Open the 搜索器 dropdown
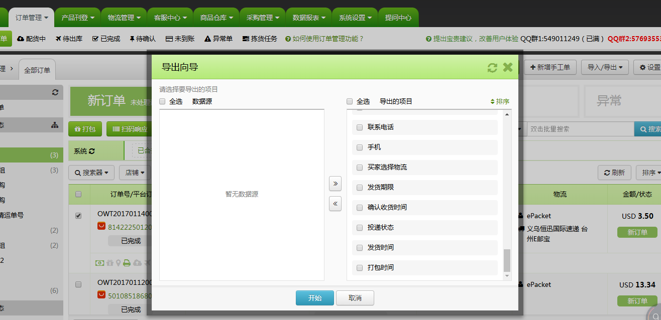 click(x=91, y=173)
